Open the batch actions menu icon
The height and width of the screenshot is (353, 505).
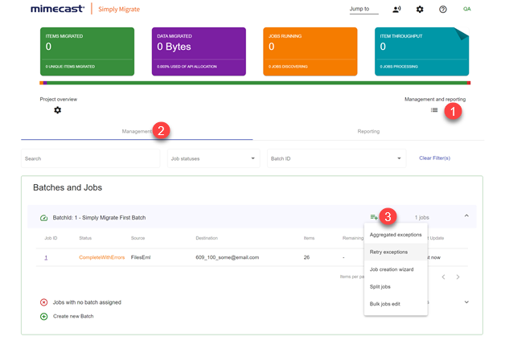[x=374, y=217]
